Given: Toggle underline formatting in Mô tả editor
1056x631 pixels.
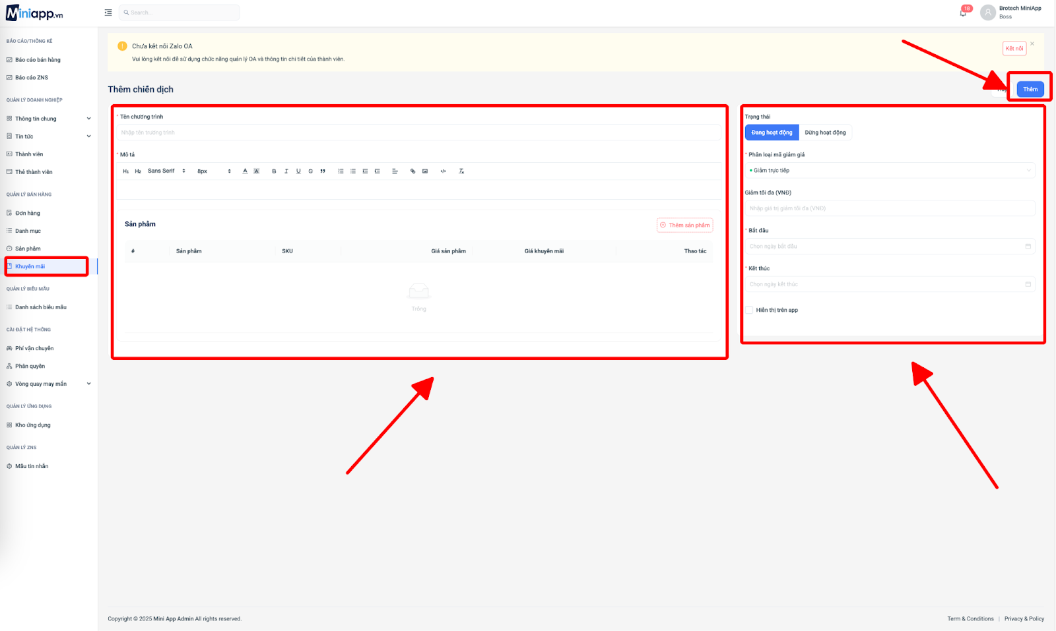Looking at the screenshot, I should point(298,171).
